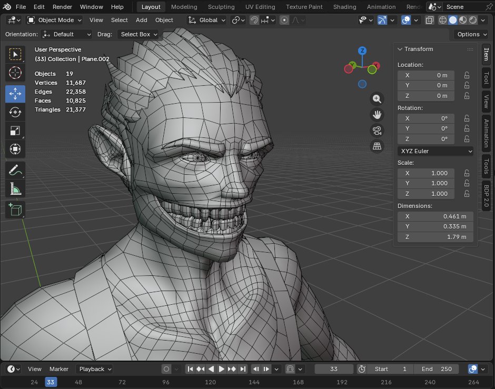Switch to Modeling workspace tab
The height and width of the screenshot is (389, 495).
(x=184, y=7)
